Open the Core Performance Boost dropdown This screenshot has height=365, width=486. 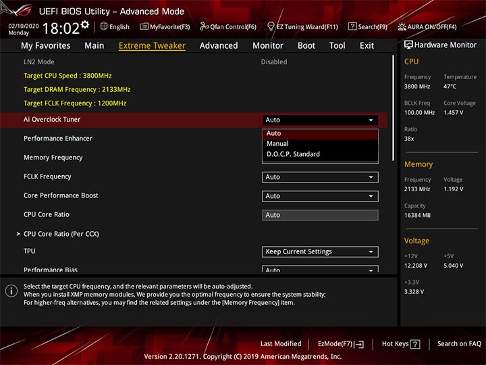coord(320,196)
